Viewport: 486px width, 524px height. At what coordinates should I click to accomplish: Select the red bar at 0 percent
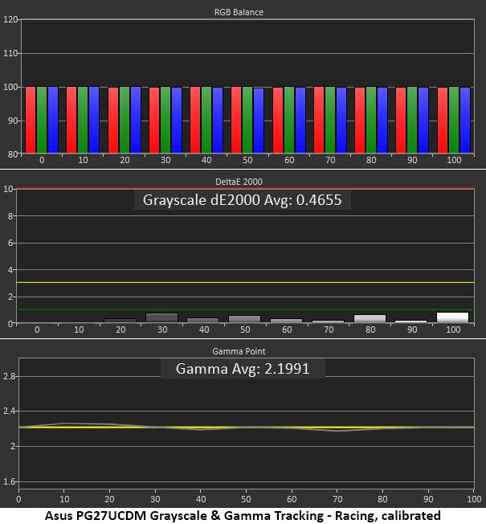click(31, 120)
